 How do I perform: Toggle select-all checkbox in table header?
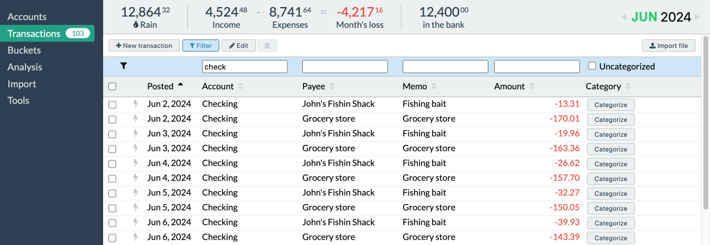click(x=112, y=86)
